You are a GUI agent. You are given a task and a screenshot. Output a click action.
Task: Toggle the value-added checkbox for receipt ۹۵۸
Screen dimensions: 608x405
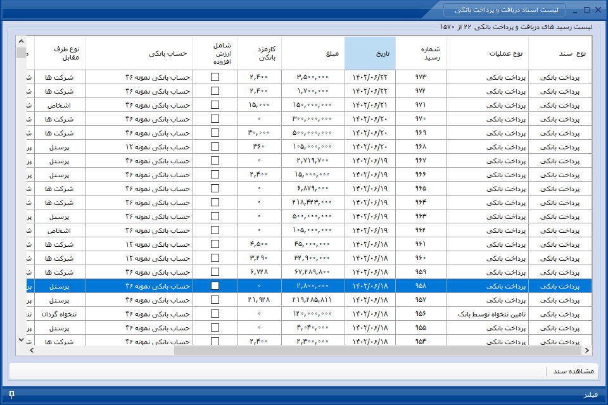pyautogui.click(x=215, y=286)
